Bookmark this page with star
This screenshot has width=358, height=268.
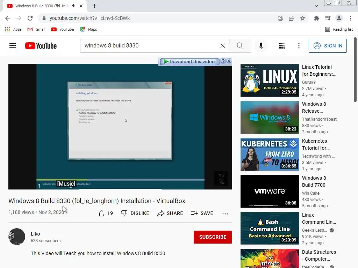coord(303,18)
